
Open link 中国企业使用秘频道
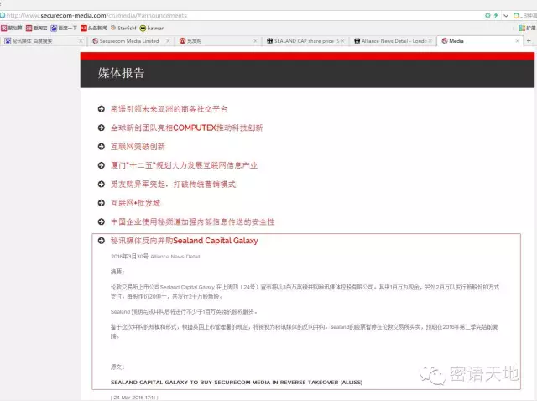coord(192,222)
